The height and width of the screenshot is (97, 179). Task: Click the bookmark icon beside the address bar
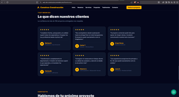37,2
